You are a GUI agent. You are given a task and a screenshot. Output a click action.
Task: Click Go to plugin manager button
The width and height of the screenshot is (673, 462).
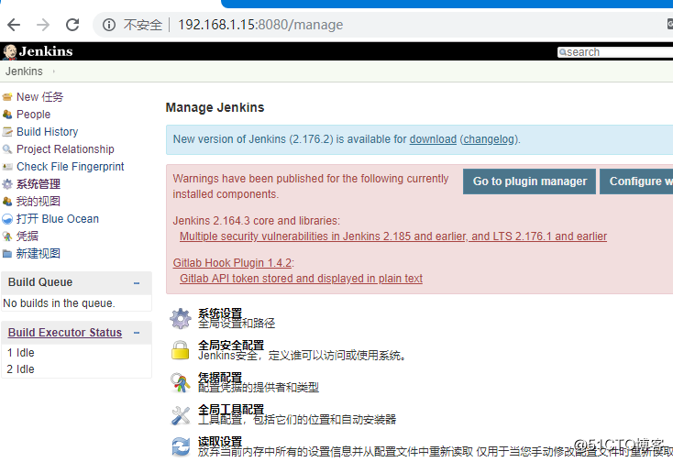(529, 181)
